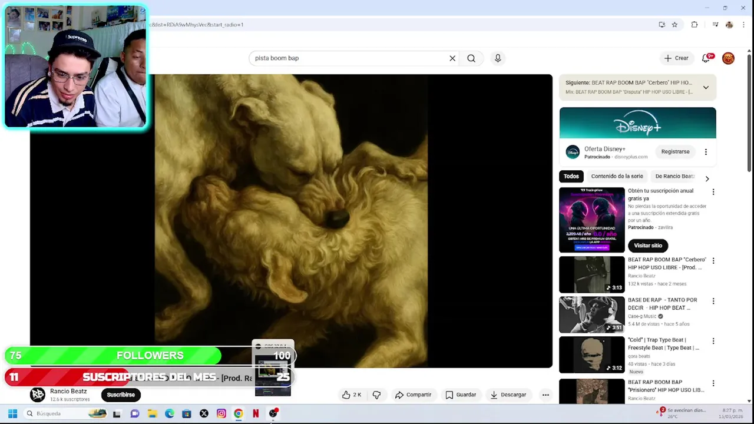
Task: Open options for the Prisionero beat video
Action: click(x=713, y=383)
